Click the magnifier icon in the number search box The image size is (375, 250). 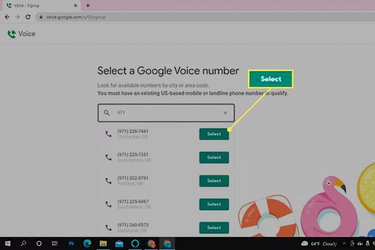[x=107, y=113]
